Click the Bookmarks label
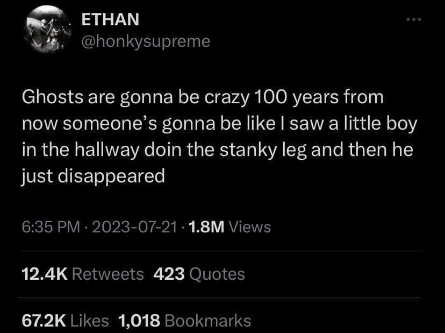This screenshot has width=445, height=333. click(208, 321)
